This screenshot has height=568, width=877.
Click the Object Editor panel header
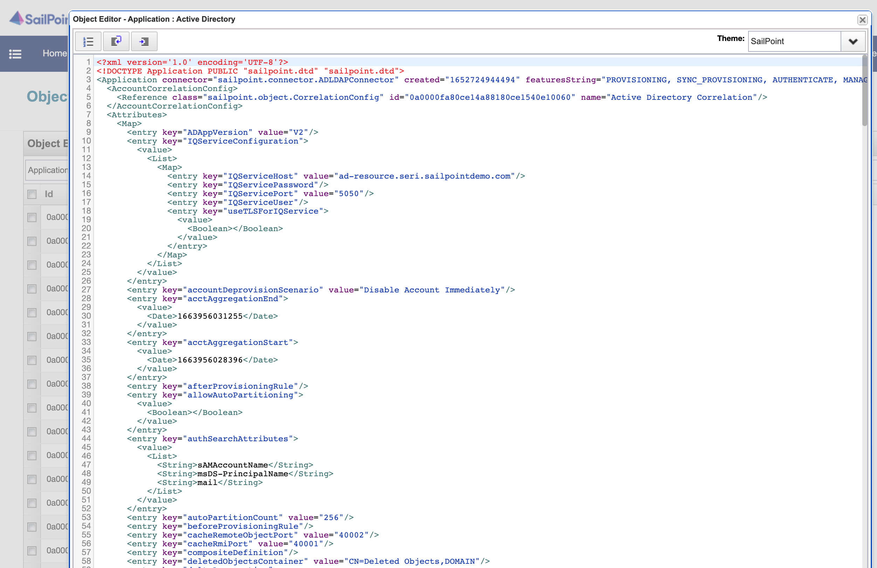(x=47, y=144)
